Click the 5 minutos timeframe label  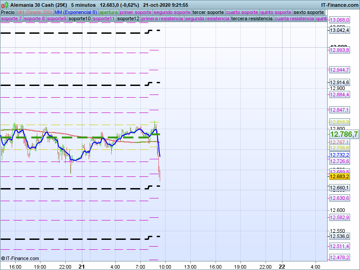[83, 4]
